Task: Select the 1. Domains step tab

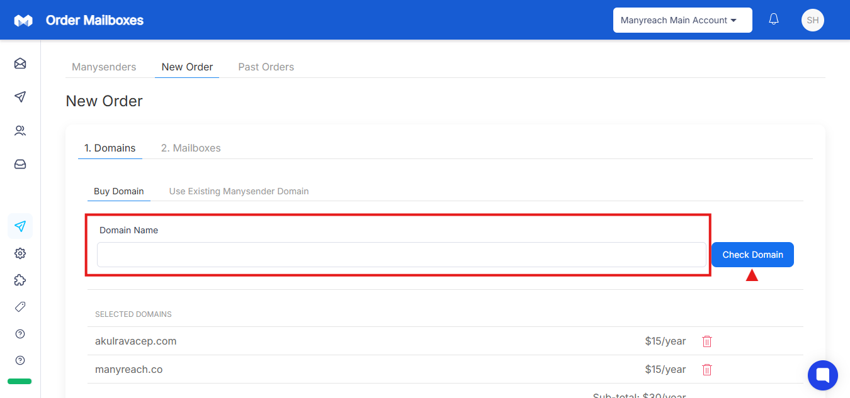Action: [x=110, y=148]
